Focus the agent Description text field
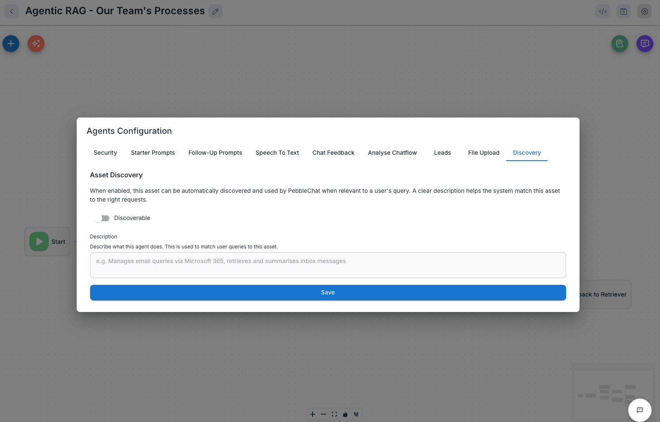Image resolution: width=660 pixels, height=422 pixels. [328, 265]
